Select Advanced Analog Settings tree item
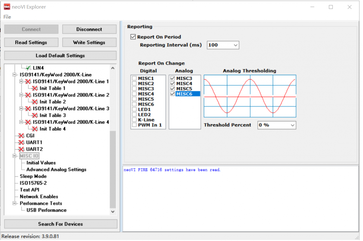 (x=56, y=170)
